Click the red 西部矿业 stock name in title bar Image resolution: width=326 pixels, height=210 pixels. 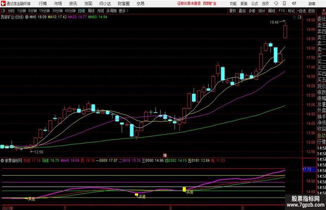pyautogui.click(x=210, y=3)
